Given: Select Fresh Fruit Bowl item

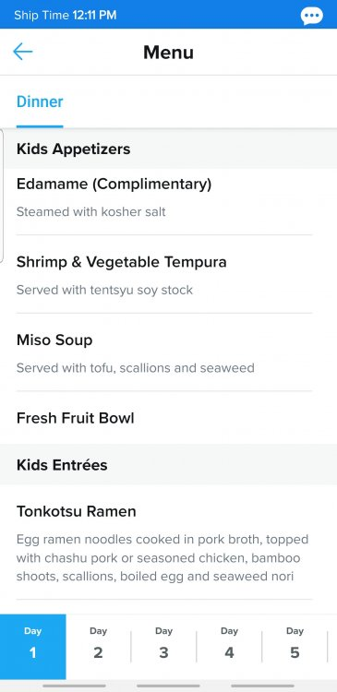Looking at the screenshot, I should click(x=164, y=418).
